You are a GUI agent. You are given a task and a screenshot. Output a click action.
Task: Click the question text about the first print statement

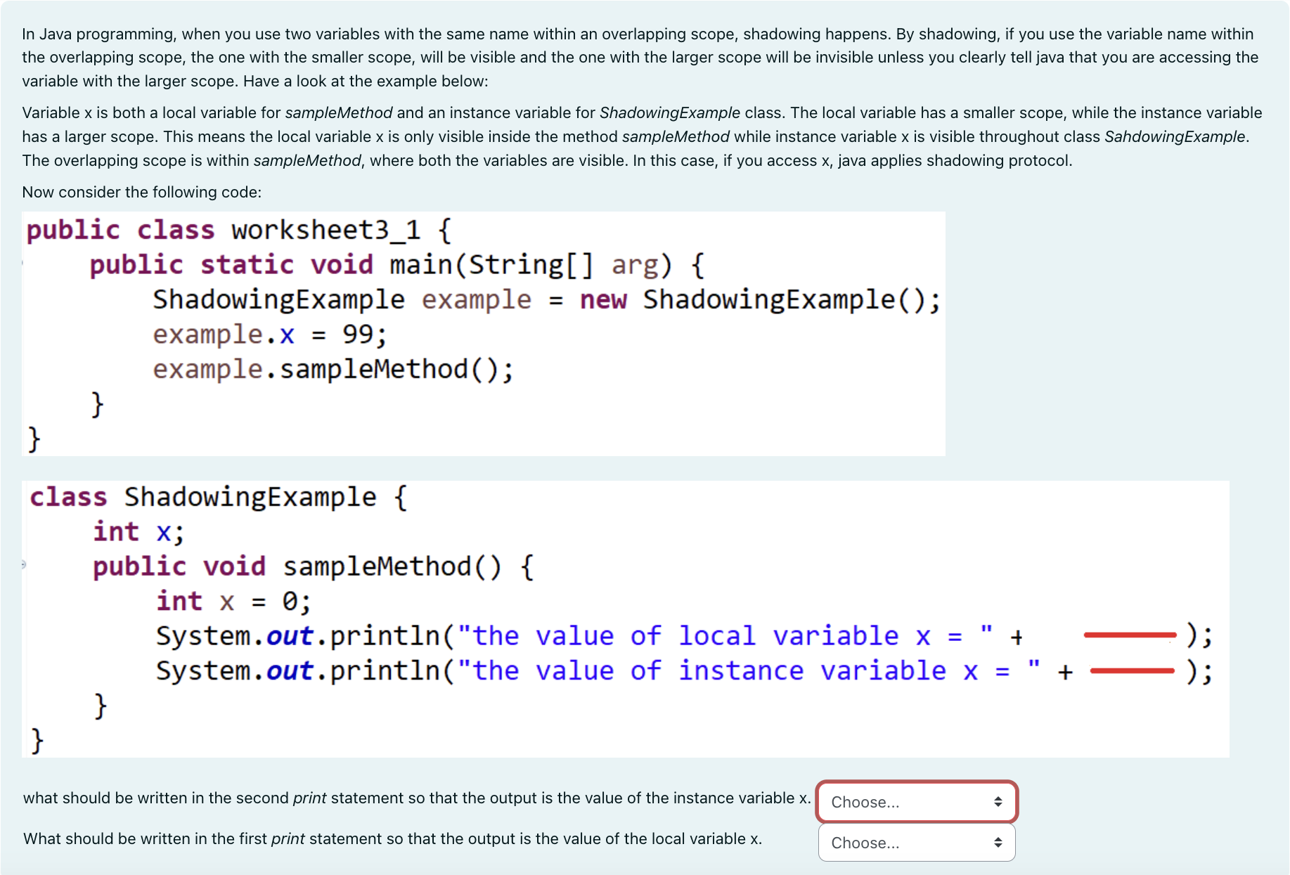[392, 838]
